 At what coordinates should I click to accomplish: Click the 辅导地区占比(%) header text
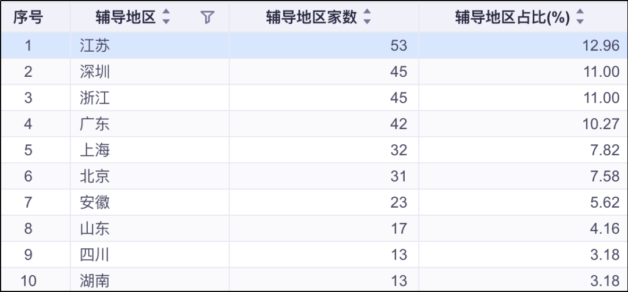512,18
